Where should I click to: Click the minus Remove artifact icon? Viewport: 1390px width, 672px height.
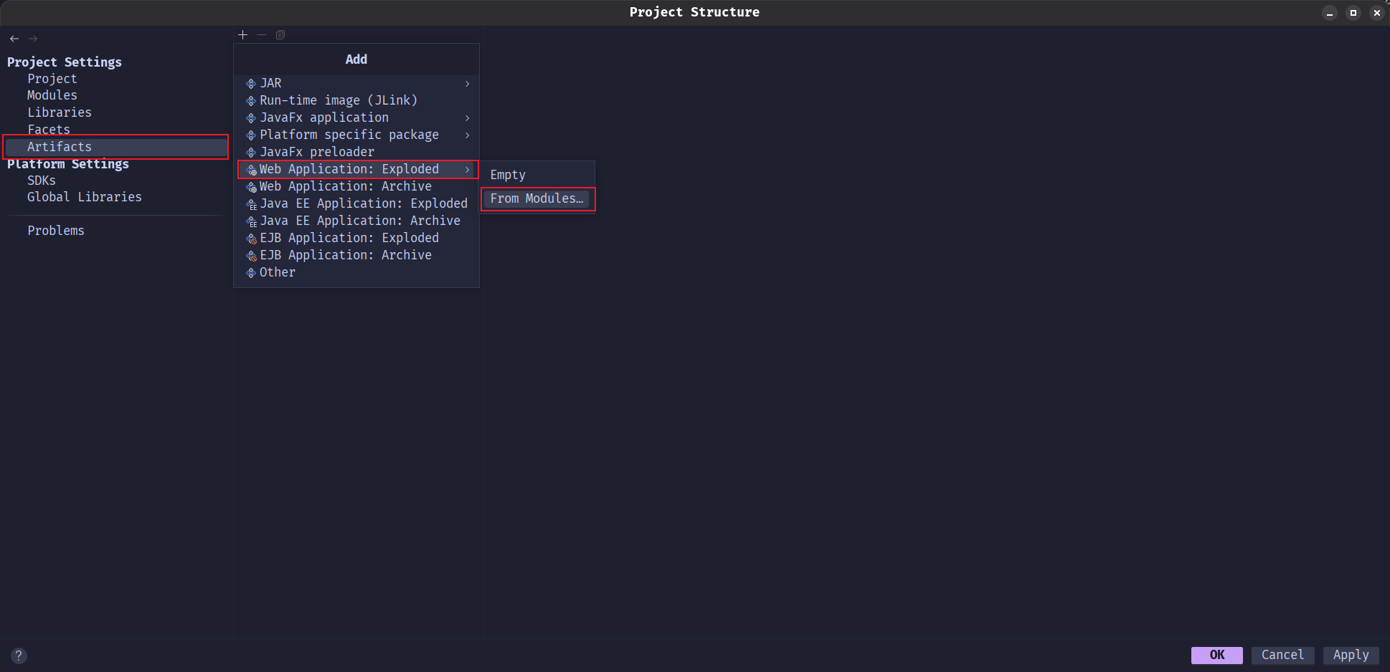click(261, 34)
